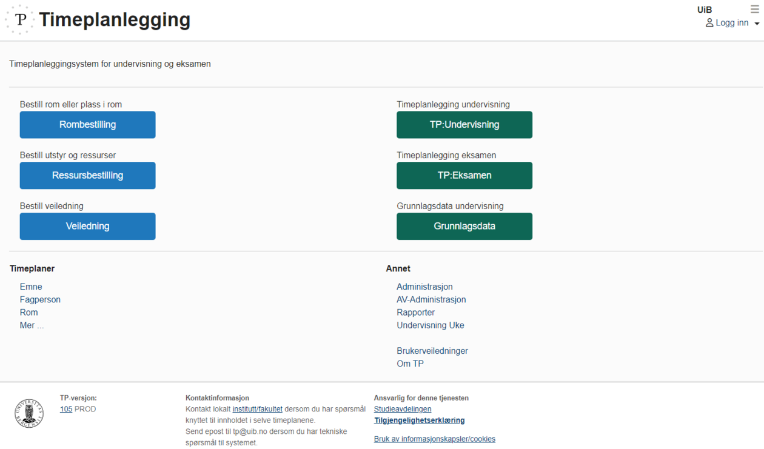The height and width of the screenshot is (449, 764).
Task: Click the University of Bergen seal logo
Action: coord(29,413)
